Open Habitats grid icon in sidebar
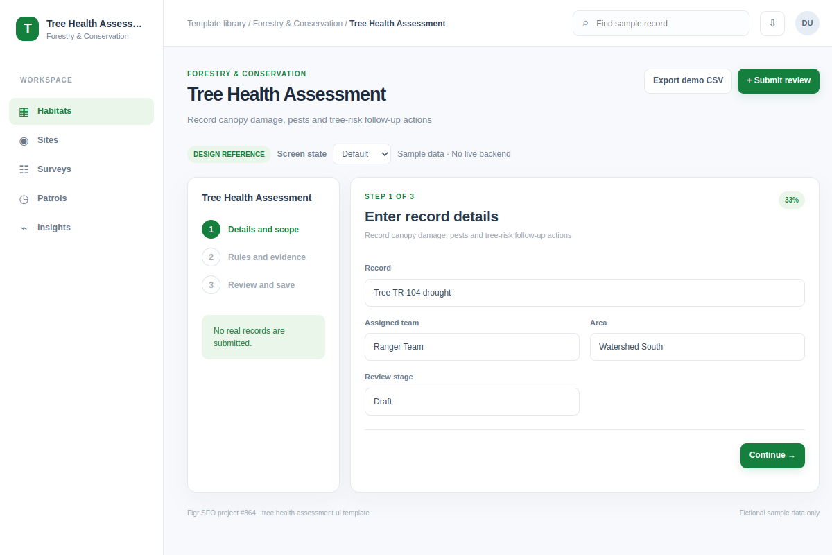Screen dimensions: 832x555 coord(24,111)
